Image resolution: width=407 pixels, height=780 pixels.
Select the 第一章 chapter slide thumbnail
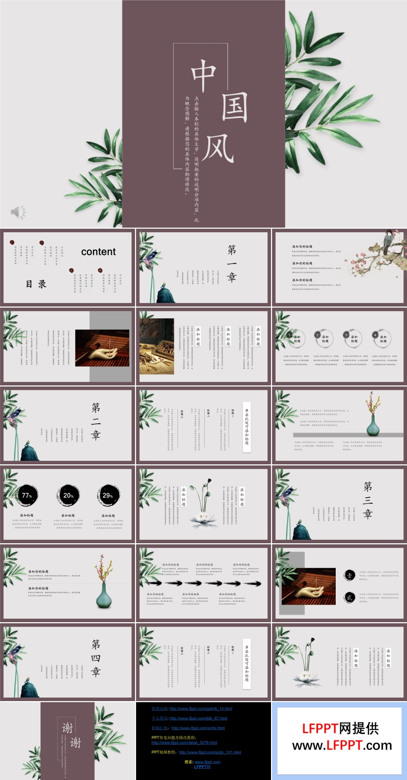[203, 267]
